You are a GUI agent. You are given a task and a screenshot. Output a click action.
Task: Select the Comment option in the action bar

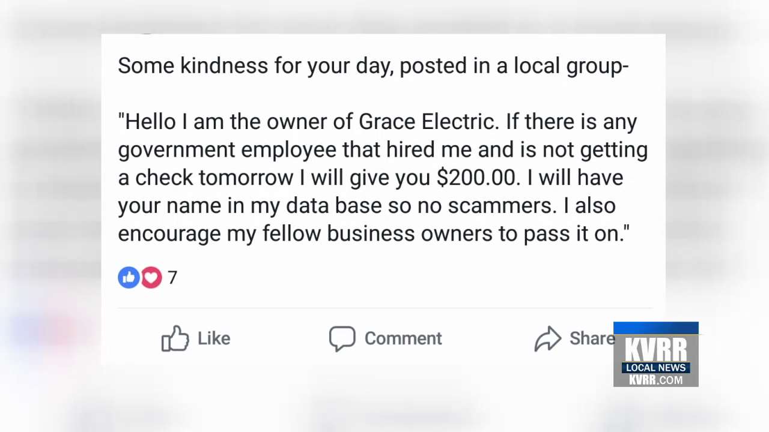tap(403, 338)
